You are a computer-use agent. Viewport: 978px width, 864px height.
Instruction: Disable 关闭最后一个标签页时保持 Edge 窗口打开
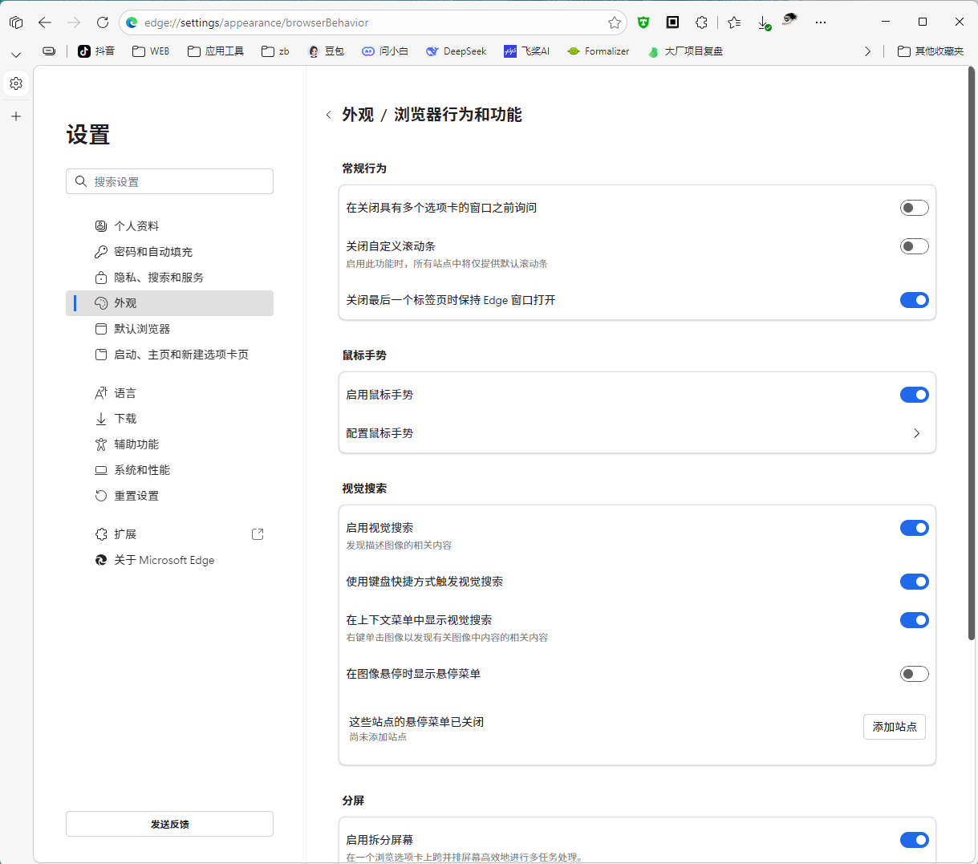pos(914,300)
